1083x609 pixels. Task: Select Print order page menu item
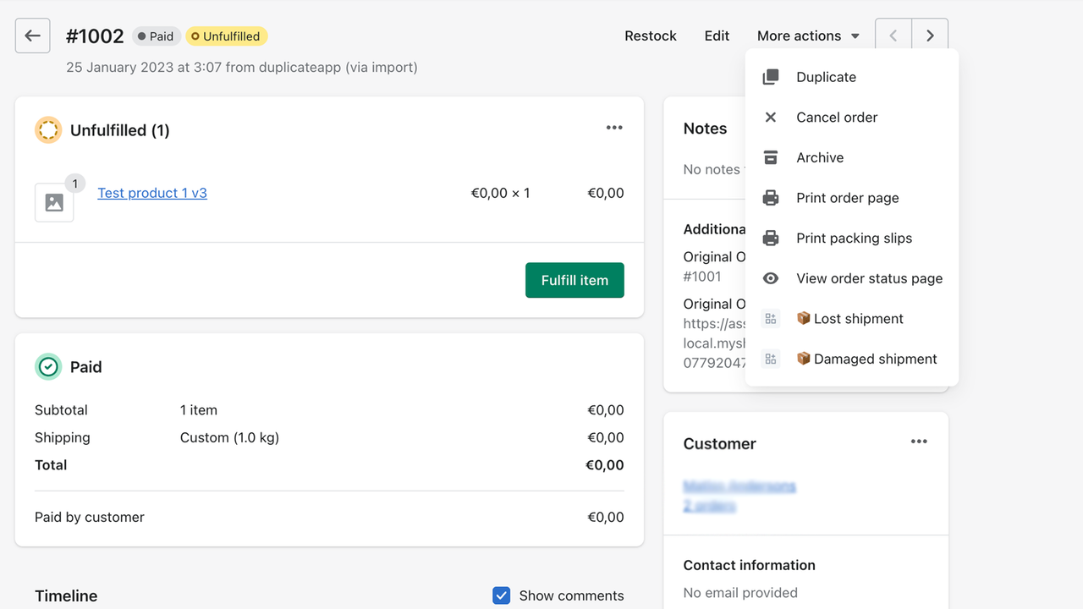tap(847, 198)
